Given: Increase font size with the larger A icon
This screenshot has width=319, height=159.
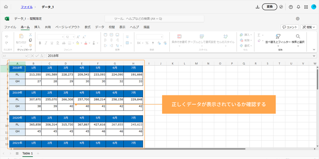Looking at the screenshot, I should (x=78, y=37).
